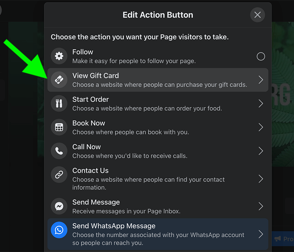This screenshot has height=252, width=294.
Task: Click the Book Now calendar icon
Action: pos(59,127)
